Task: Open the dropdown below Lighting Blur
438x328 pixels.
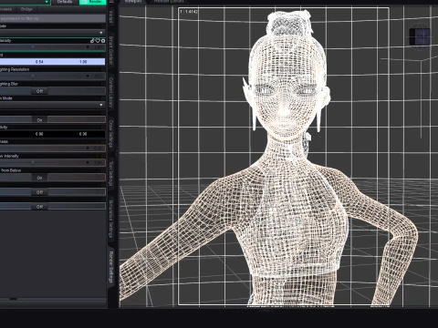Action: coord(53,105)
